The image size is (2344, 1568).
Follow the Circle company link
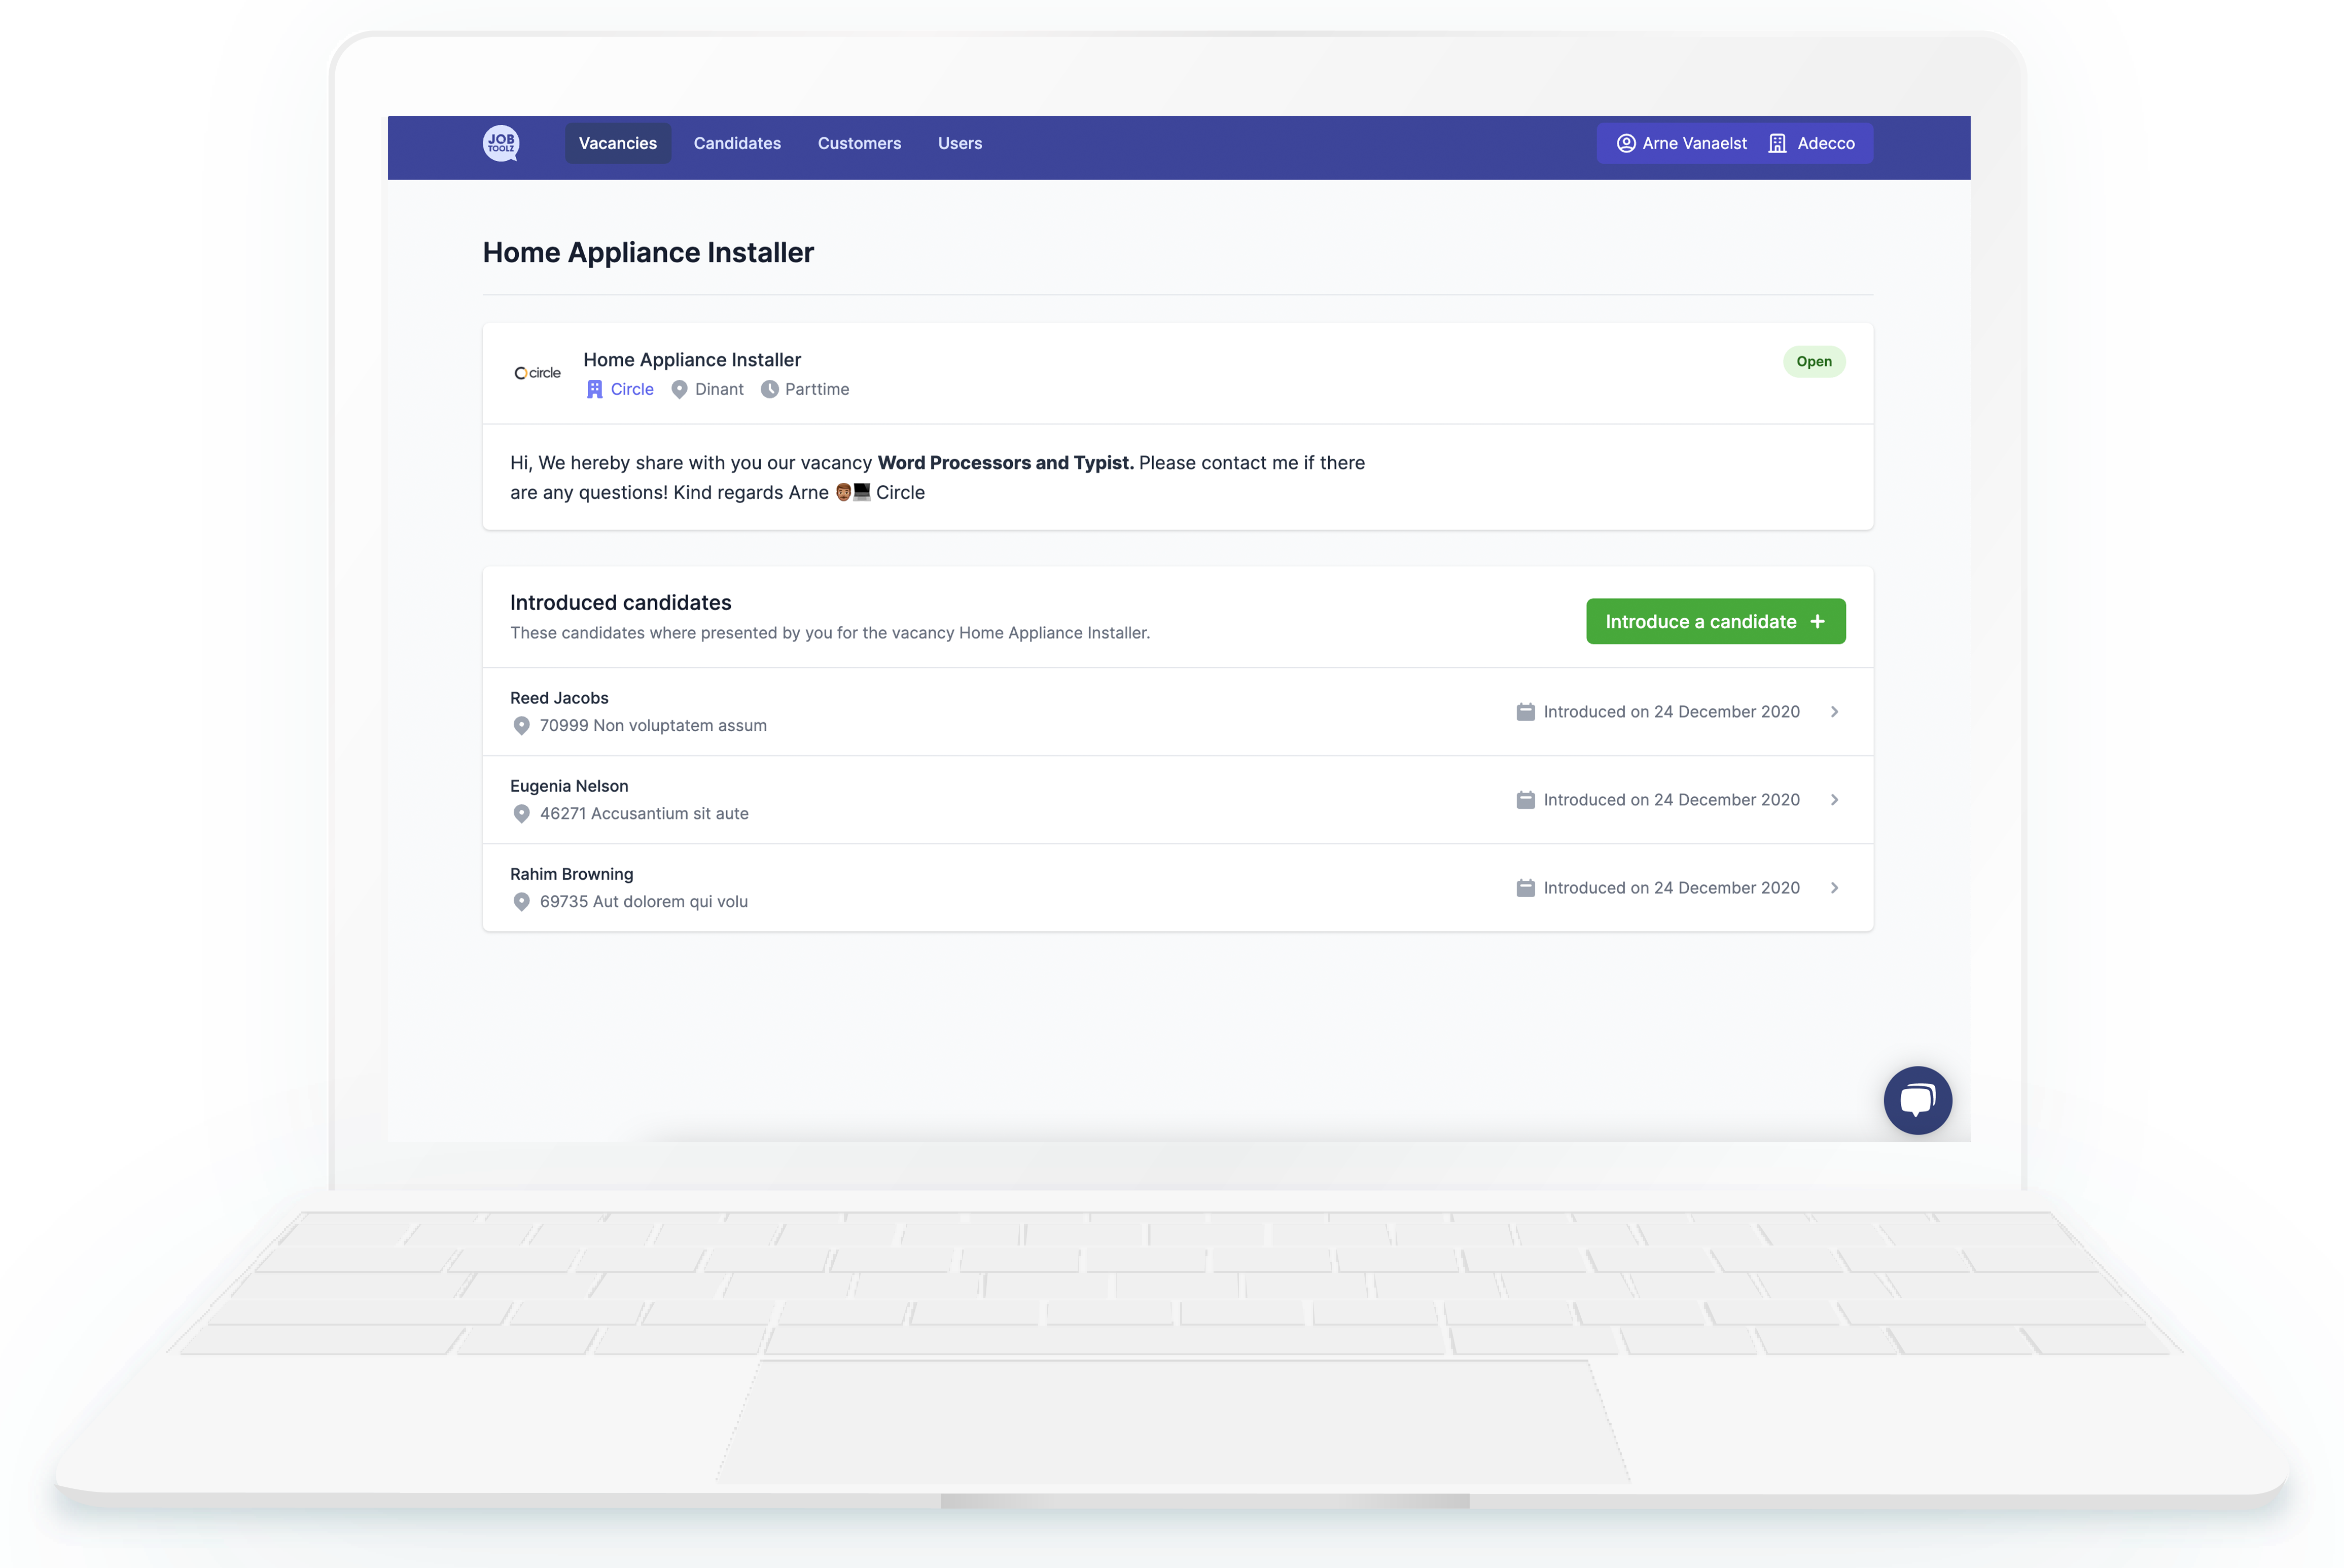click(x=632, y=389)
